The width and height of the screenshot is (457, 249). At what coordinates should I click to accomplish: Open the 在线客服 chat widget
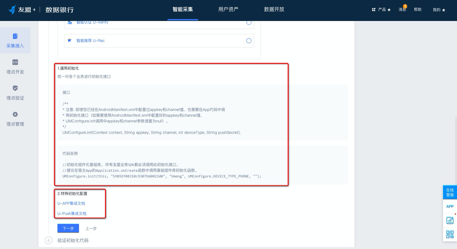click(x=450, y=192)
